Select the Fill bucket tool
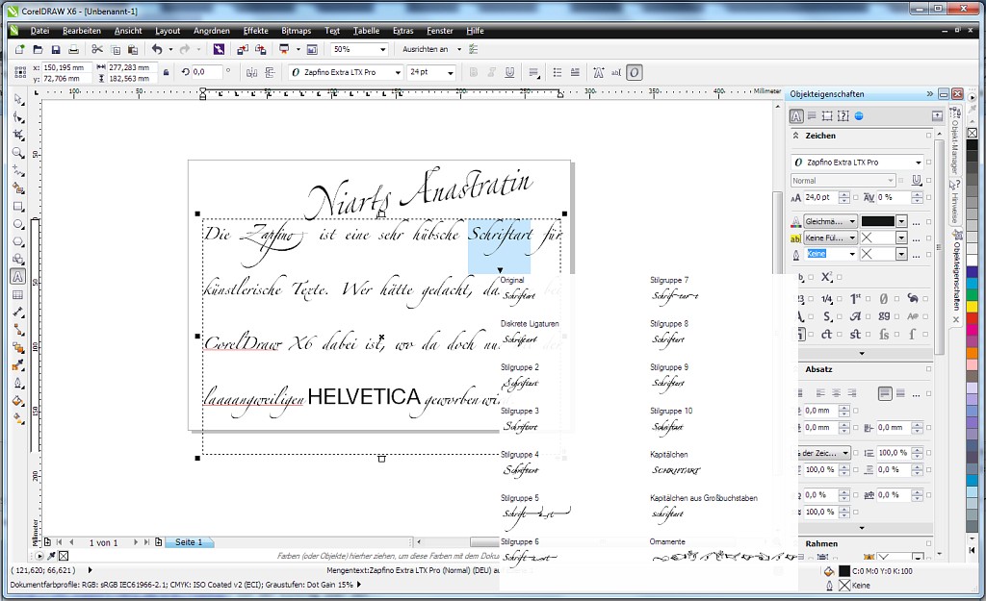 click(x=18, y=401)
